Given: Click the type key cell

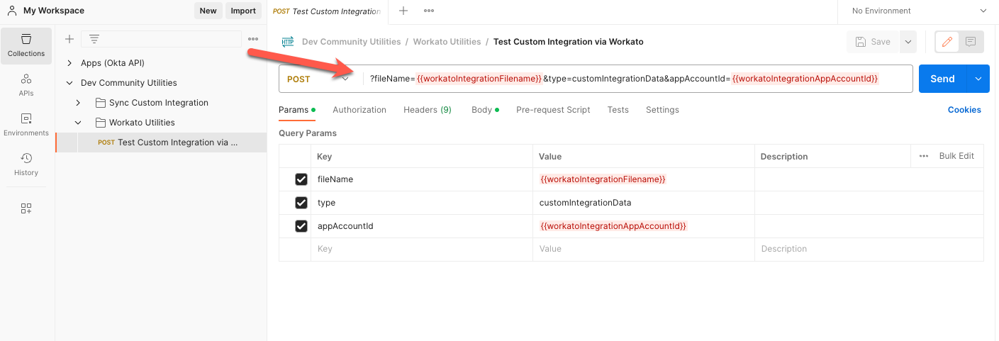Looking at the screenshot, I should pos(421,203).
